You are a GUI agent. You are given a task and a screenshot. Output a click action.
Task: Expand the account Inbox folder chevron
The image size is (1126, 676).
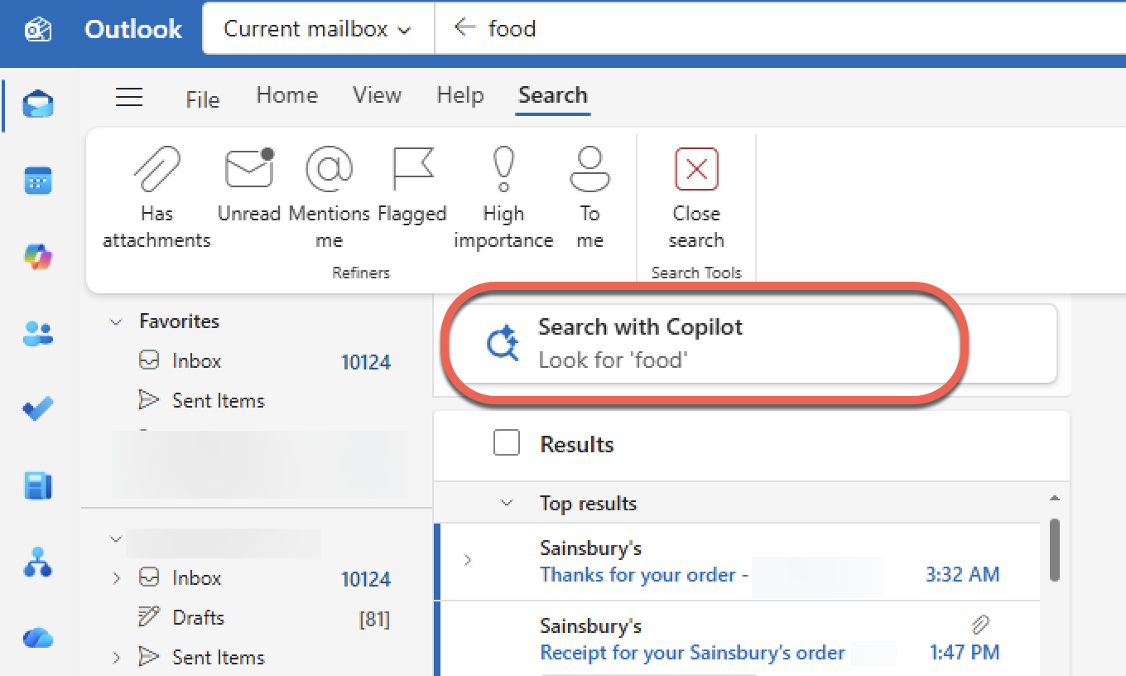click(x=116, y=578)
